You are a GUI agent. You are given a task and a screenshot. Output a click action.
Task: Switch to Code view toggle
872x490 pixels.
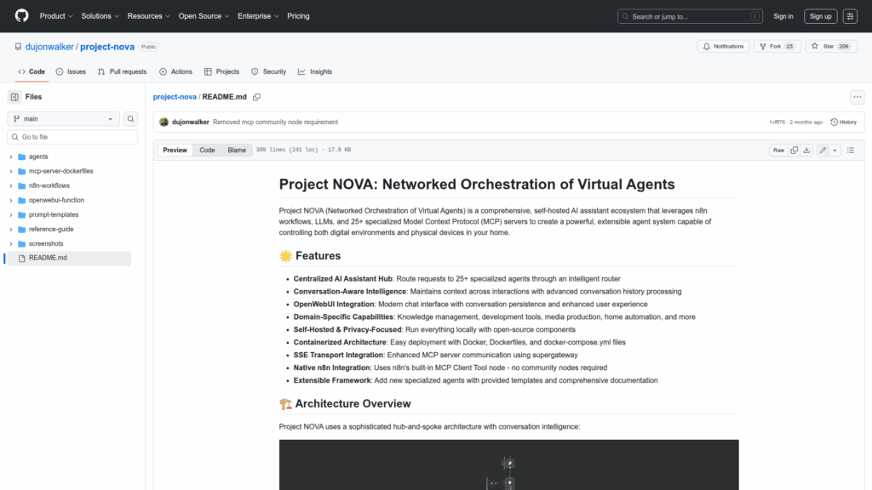[207, 150]
